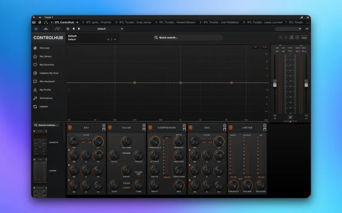
Task: Click the previous preset triangle in the host toolbar
Action: click(x=74, y=29)
